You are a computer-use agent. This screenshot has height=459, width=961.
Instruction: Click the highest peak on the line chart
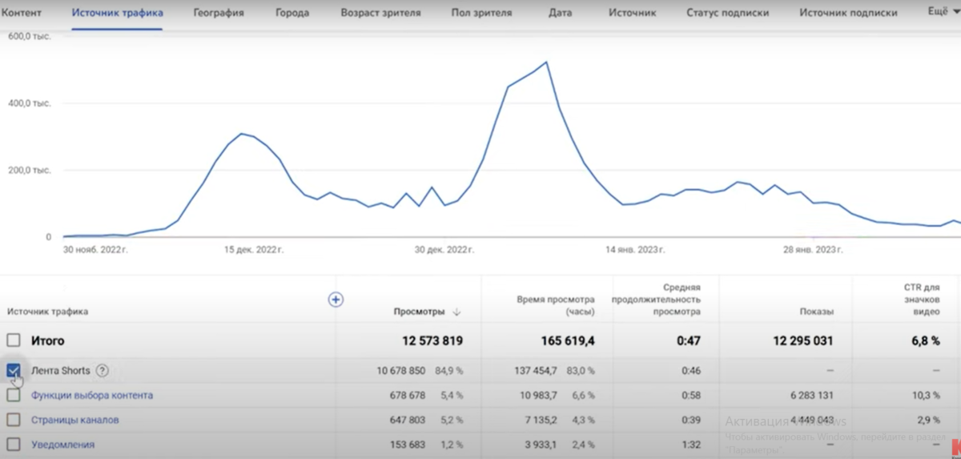[x=546, y=62]
